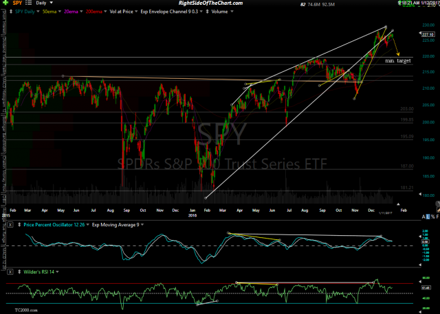This screenshot has height=314, width=440.
Task: Select the L logarithmic scale toggle
Action: (428, 217)
